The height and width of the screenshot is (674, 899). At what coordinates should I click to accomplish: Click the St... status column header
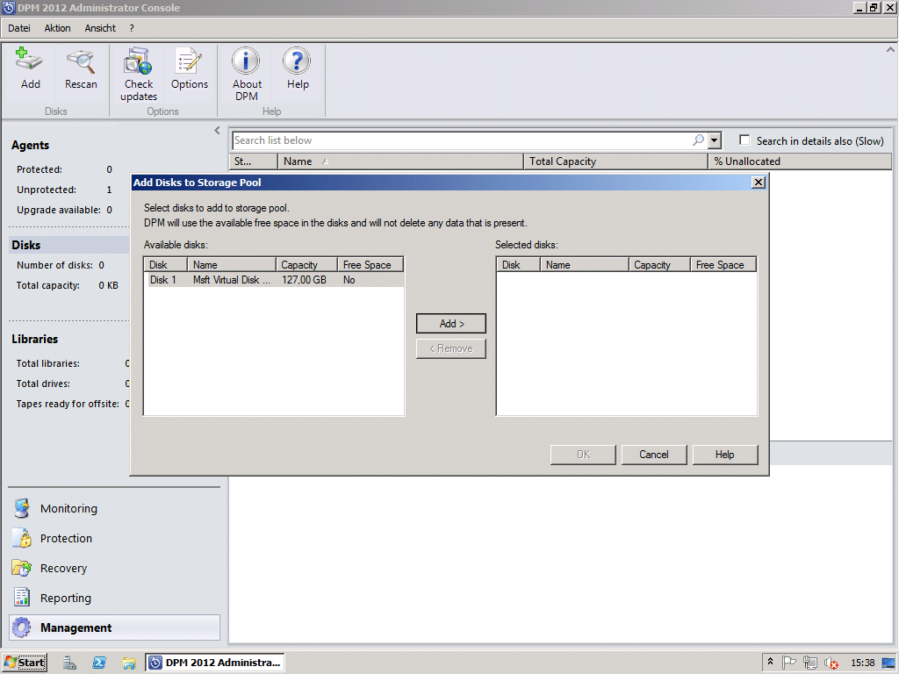tap(254, 161)
